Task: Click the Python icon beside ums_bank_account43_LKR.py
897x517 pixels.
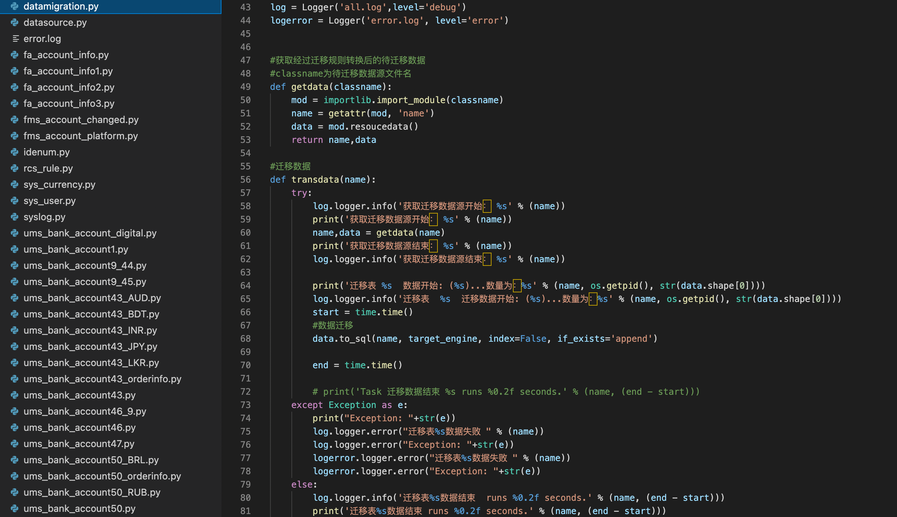Action: [x=15, y=363]
